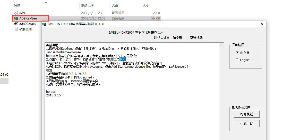Sort files by 修改日期 column header
Image resolution: width=291 pixels, height=140 pixels.
[x=87, y=5]
